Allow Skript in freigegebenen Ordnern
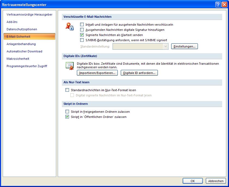Viewport: 229px width, 187px height. pos(67,112)
